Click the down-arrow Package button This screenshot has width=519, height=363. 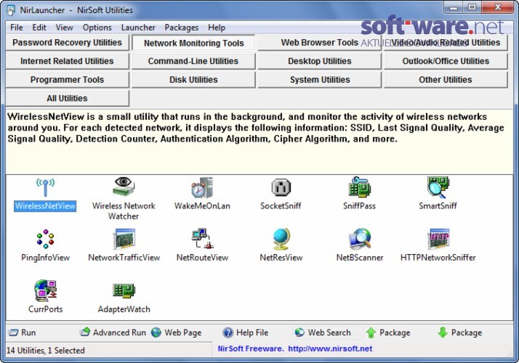tap(459, 333)
